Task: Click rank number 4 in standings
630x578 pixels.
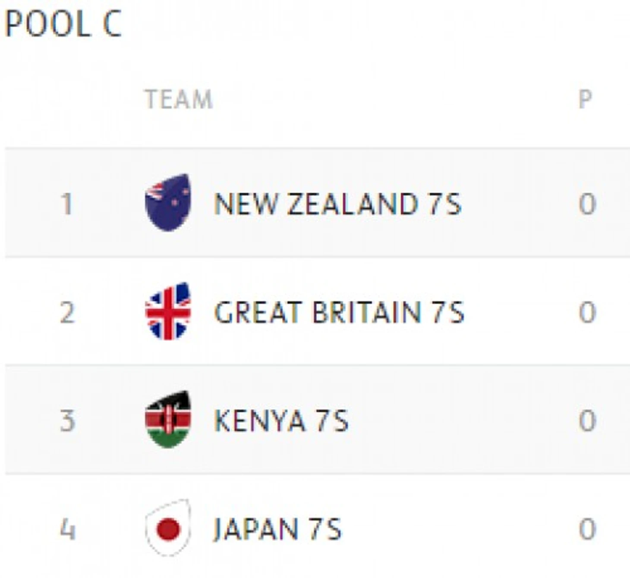Action: (67, 529)
